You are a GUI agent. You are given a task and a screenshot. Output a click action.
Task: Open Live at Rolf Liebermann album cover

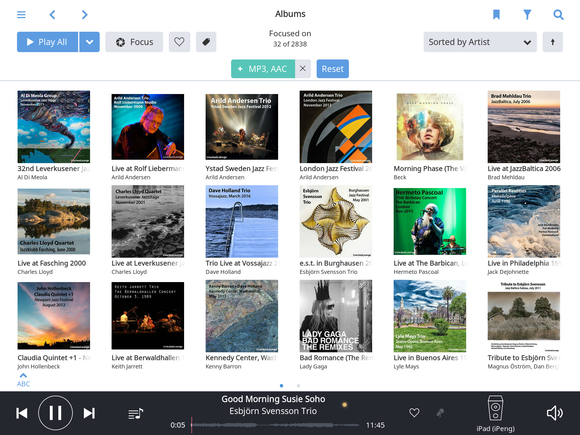pos(148,127)
